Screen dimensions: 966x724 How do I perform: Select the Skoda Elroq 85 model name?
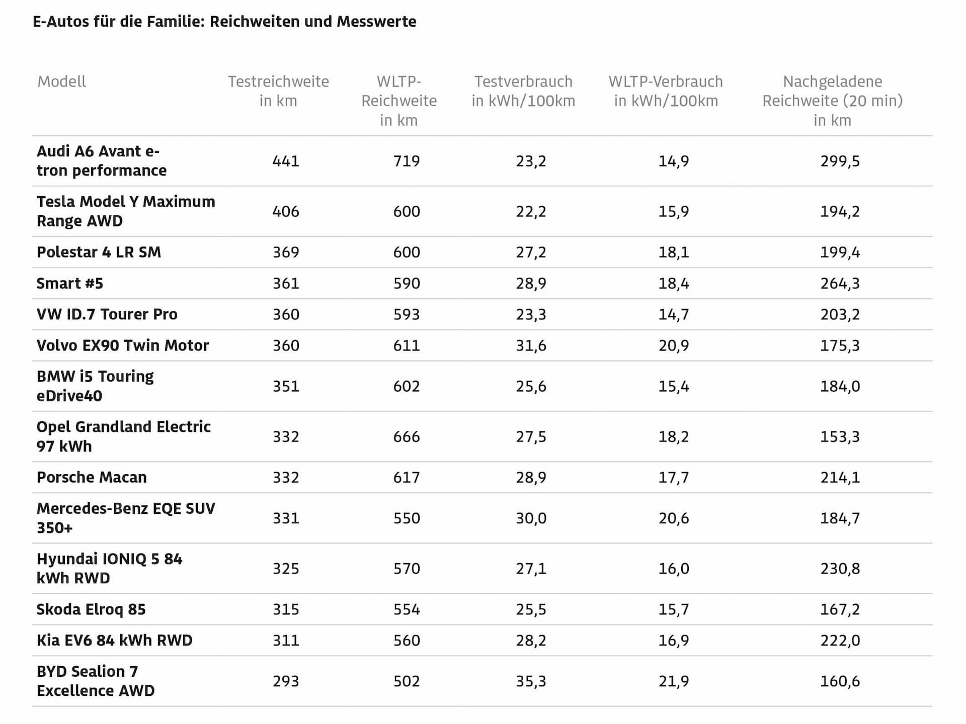[x=91, y=609]
